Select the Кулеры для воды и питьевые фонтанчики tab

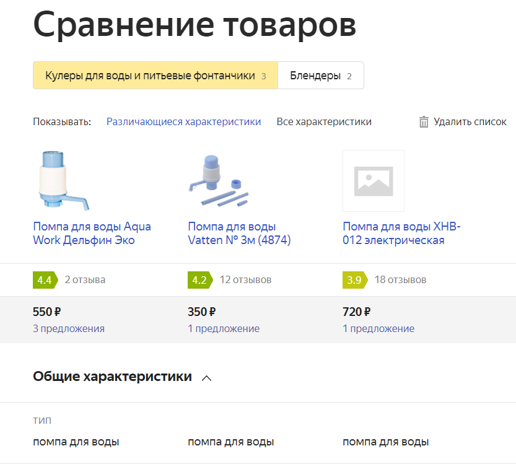[x=155, y=76]
